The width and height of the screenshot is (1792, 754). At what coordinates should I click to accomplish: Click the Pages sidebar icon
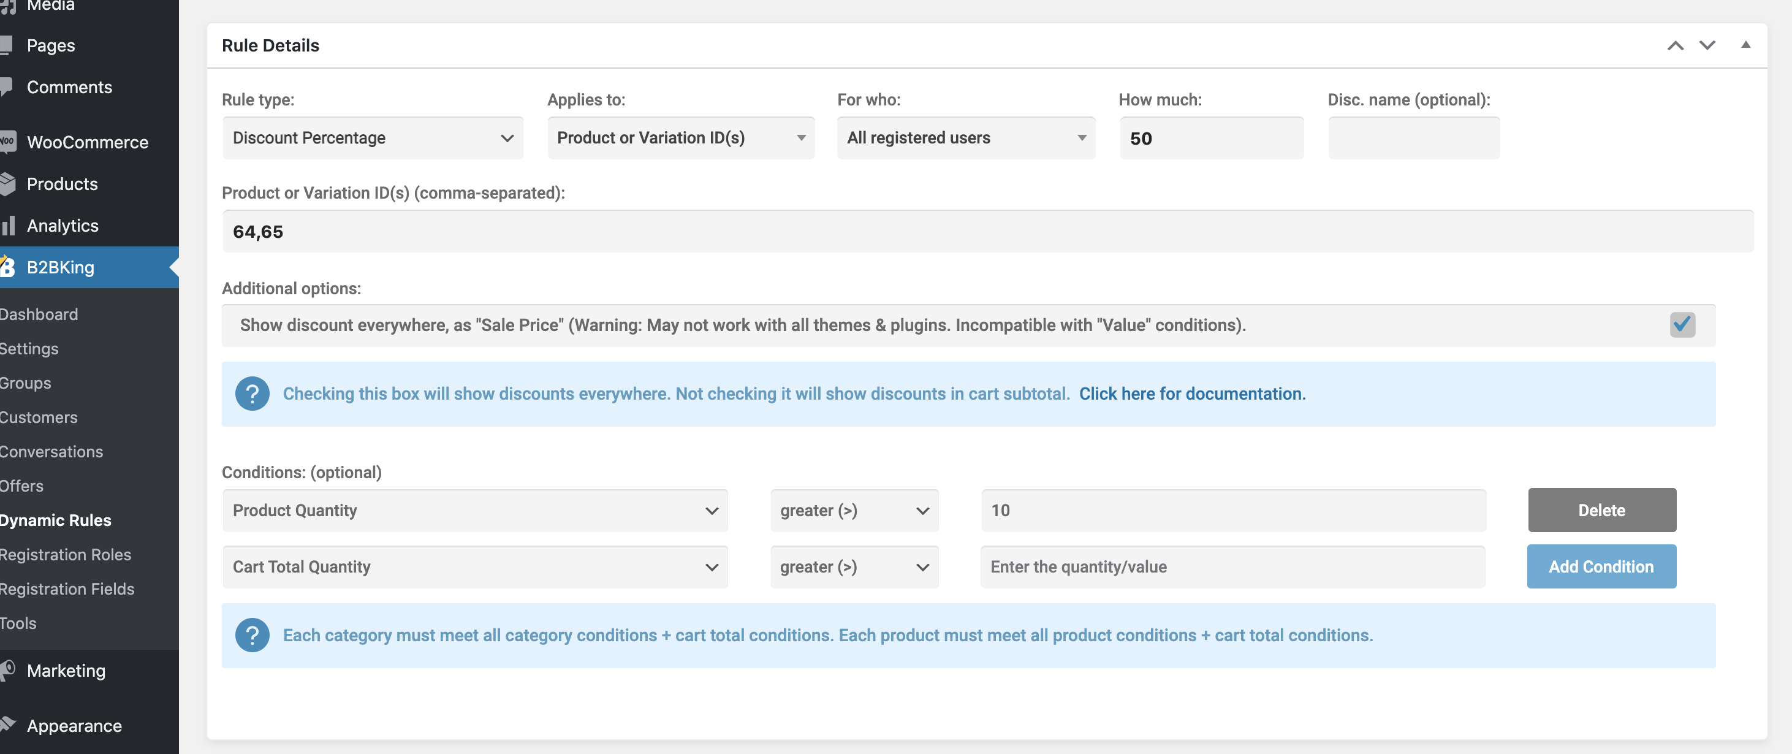coord(6,45)
